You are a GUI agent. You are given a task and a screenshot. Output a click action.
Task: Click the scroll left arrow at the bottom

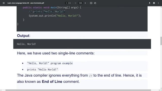(x=1, y=90)
